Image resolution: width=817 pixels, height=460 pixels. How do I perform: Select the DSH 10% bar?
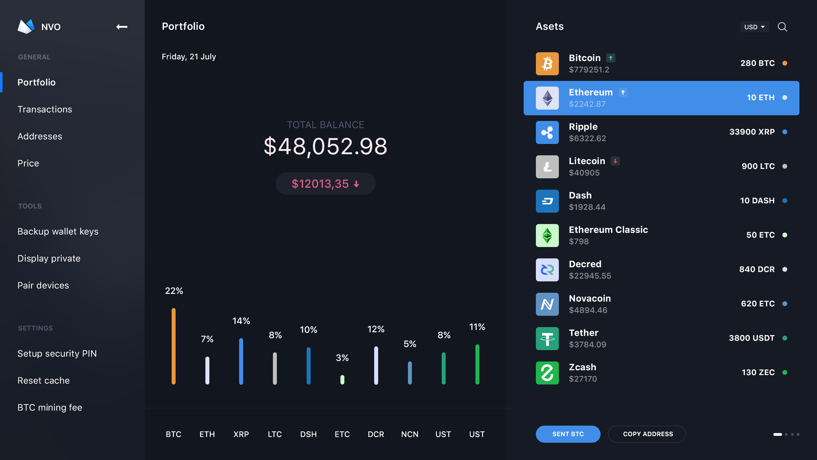pyautogui.click(x=308, y=366)
